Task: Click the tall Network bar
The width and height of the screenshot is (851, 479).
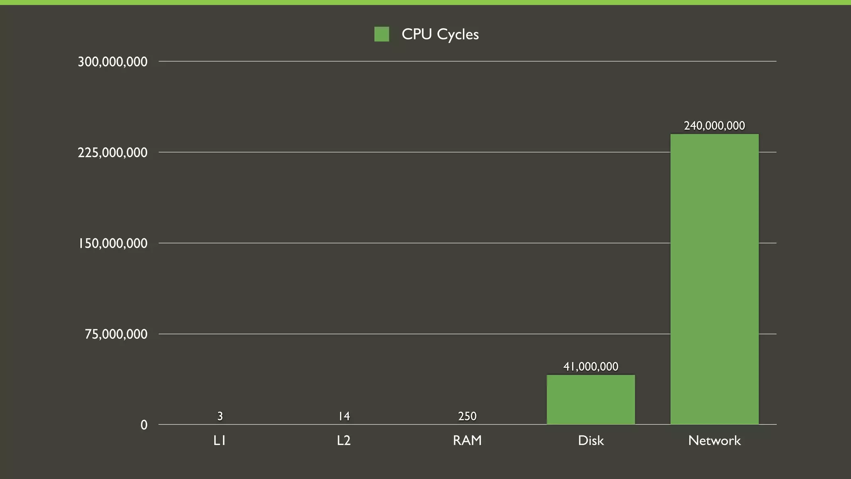Action: [714, 279]
